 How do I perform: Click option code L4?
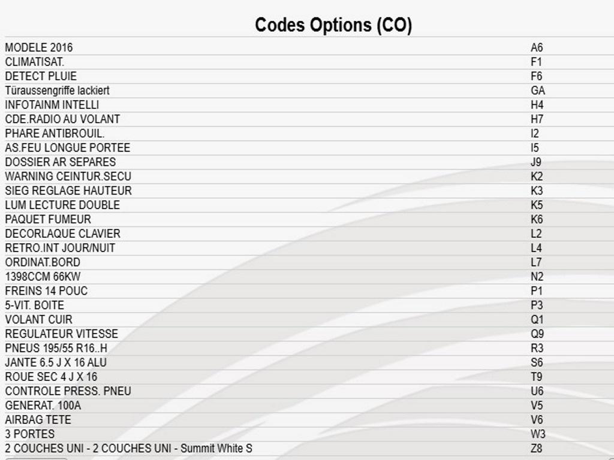(536, 248)
